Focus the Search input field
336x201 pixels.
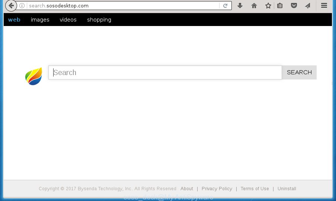tap(165, 72)
